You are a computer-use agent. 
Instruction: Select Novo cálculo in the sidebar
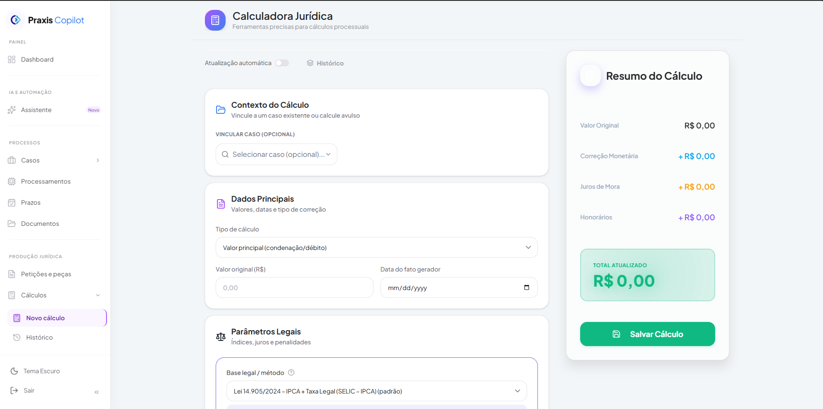point(45,318)
